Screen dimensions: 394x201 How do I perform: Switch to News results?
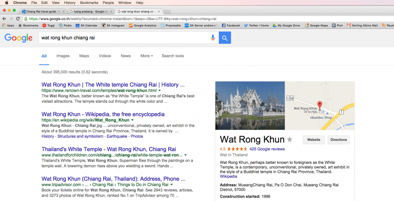[x=126, y=56]
